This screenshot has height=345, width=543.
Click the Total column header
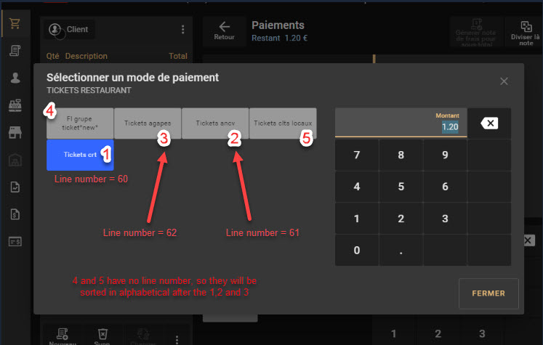coord(178,56)
